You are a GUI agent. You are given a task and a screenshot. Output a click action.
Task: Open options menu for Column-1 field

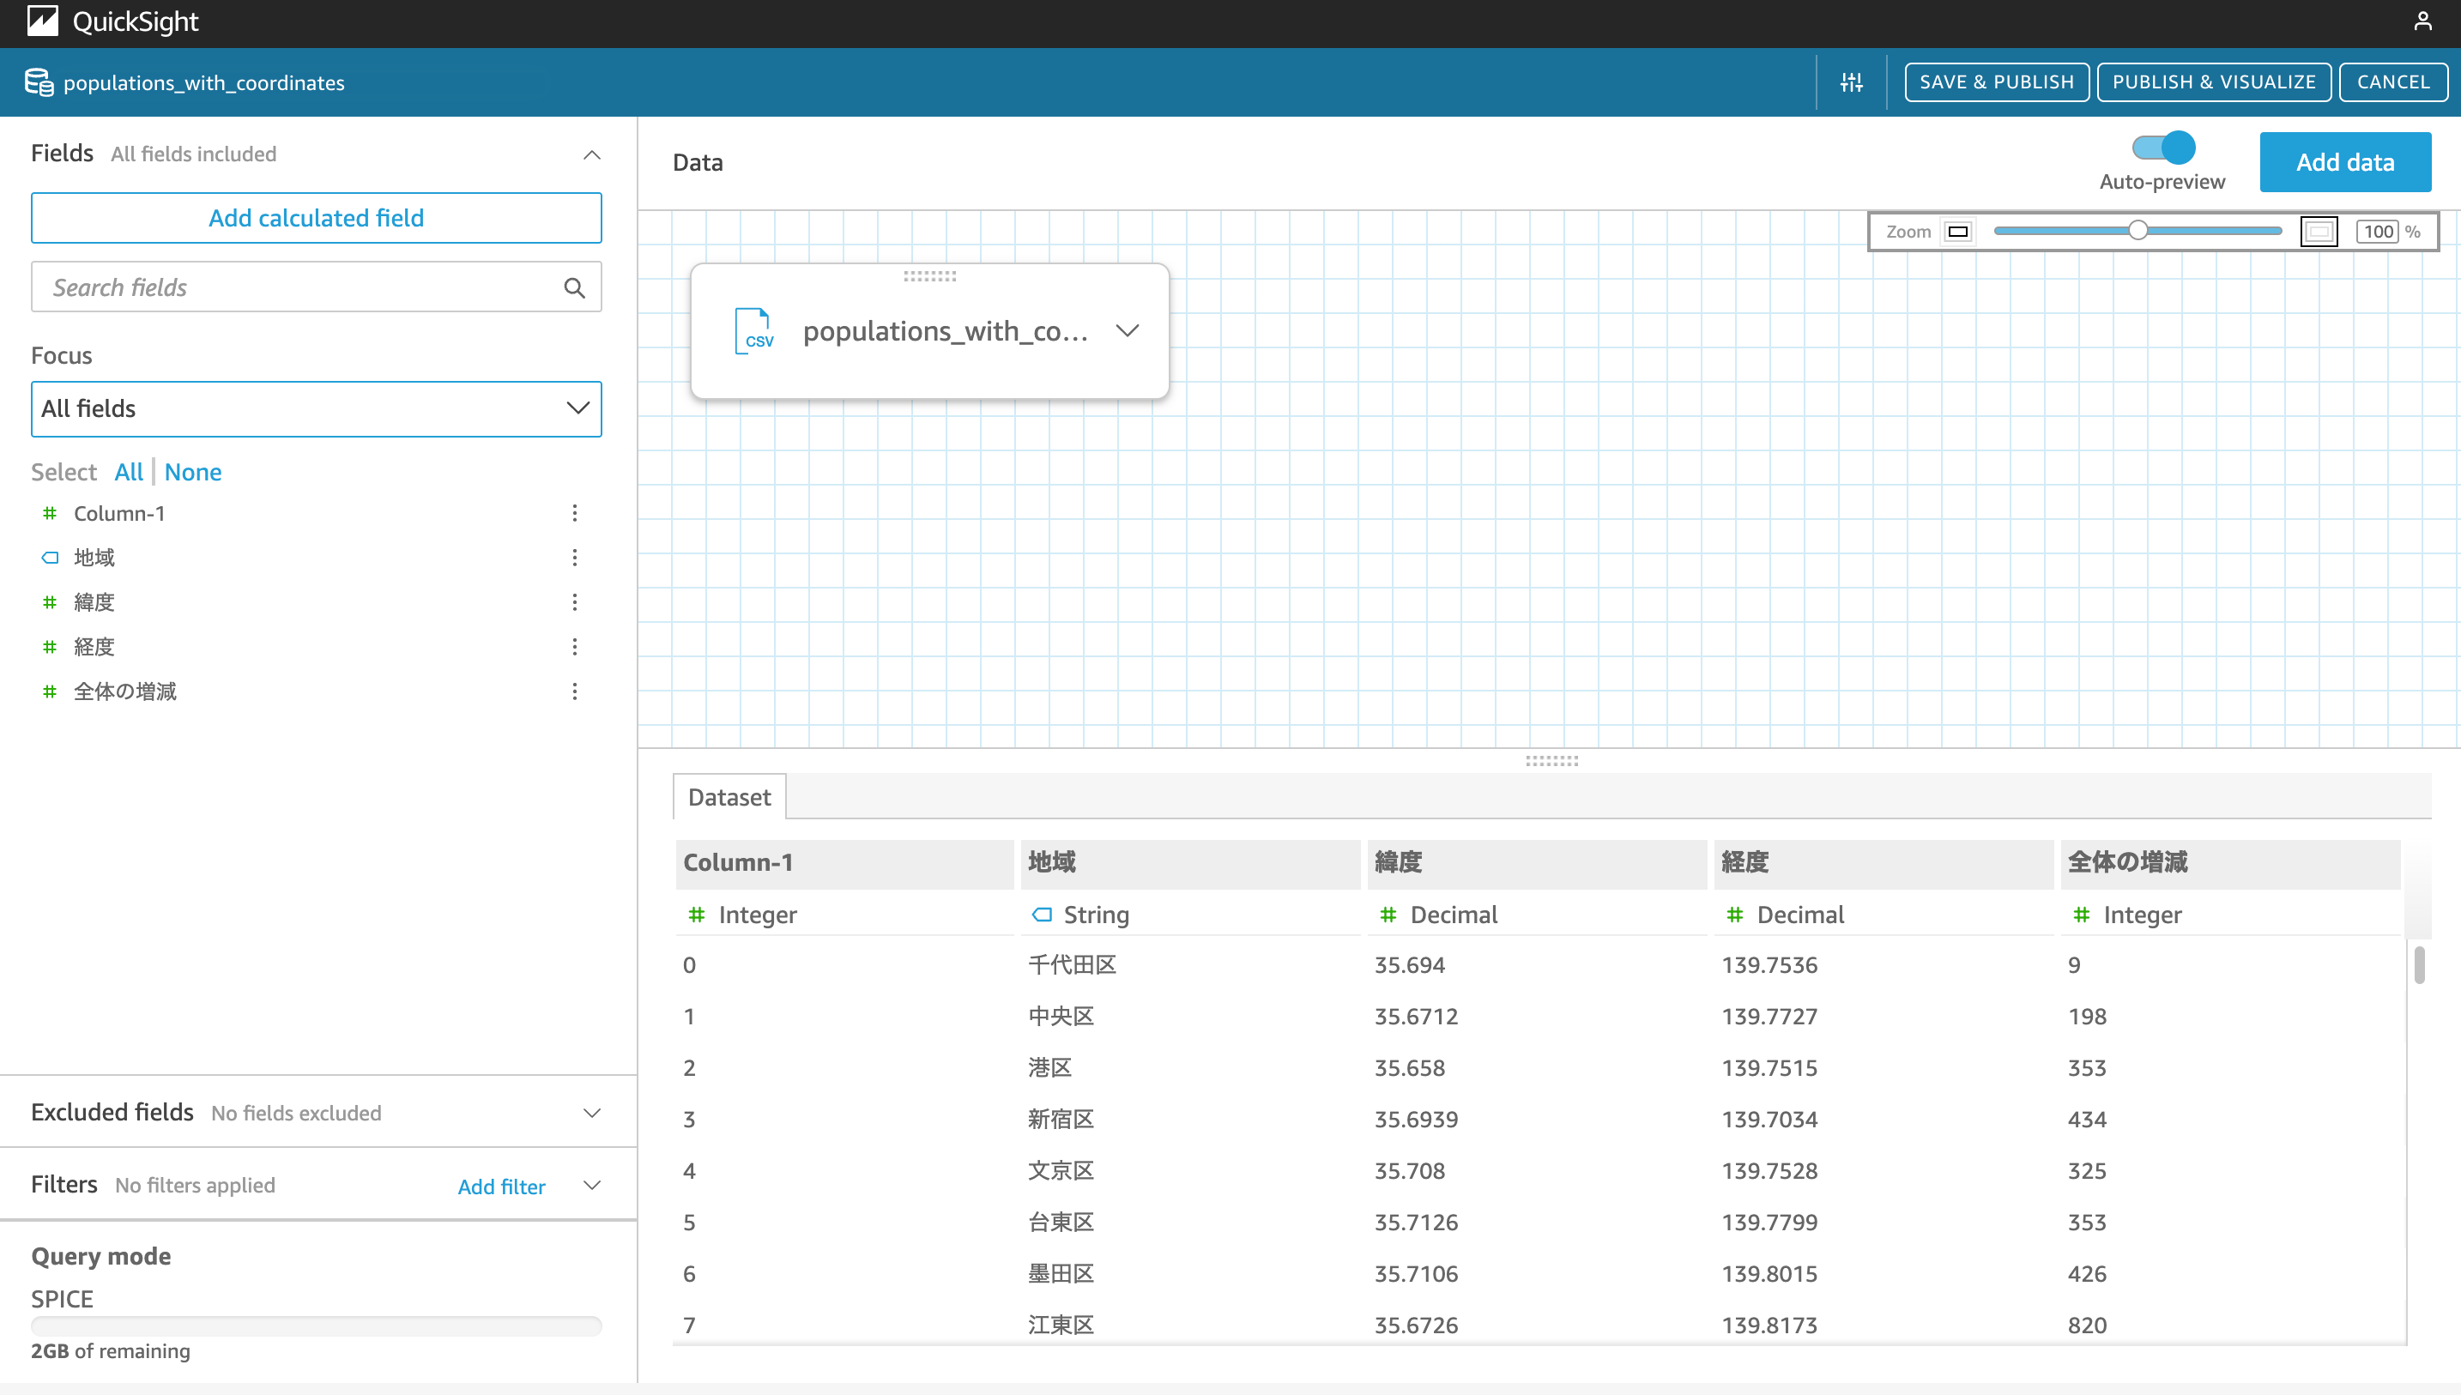click(575, 512)
